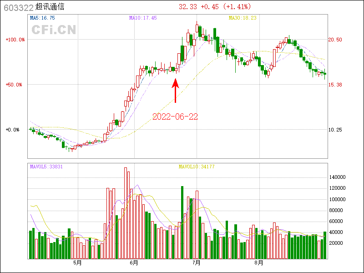The height and width of the screenshot is (273, 364).
Task: Click the stock code 603322
Action: pos(19,8)
